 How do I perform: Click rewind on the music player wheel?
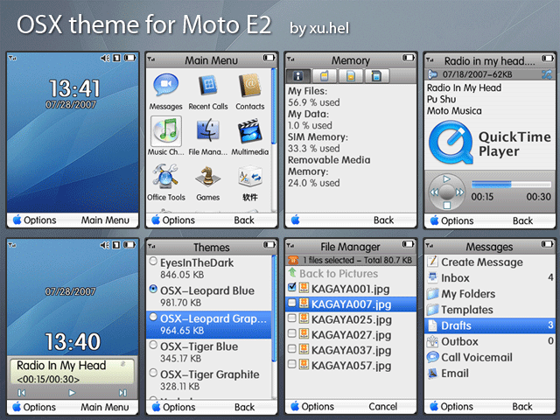click(x=434, y=192)
